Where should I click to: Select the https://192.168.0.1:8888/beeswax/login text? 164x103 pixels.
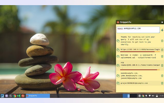point(140,49)
